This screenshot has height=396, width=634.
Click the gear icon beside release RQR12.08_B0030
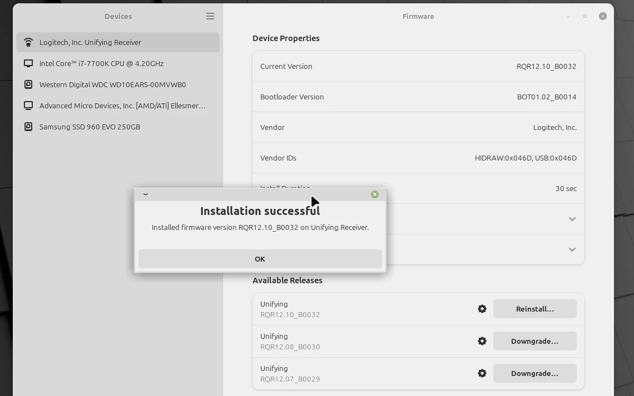[482, 341]
